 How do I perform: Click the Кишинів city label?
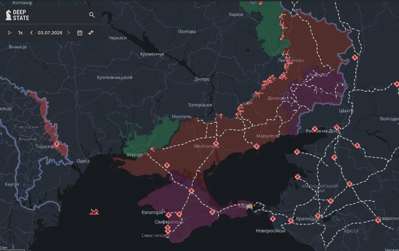tap(28, 139)
